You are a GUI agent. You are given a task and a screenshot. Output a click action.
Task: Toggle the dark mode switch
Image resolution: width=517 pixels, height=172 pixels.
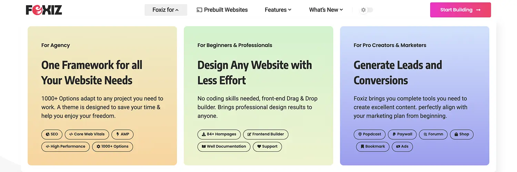[x=367, y=10]
